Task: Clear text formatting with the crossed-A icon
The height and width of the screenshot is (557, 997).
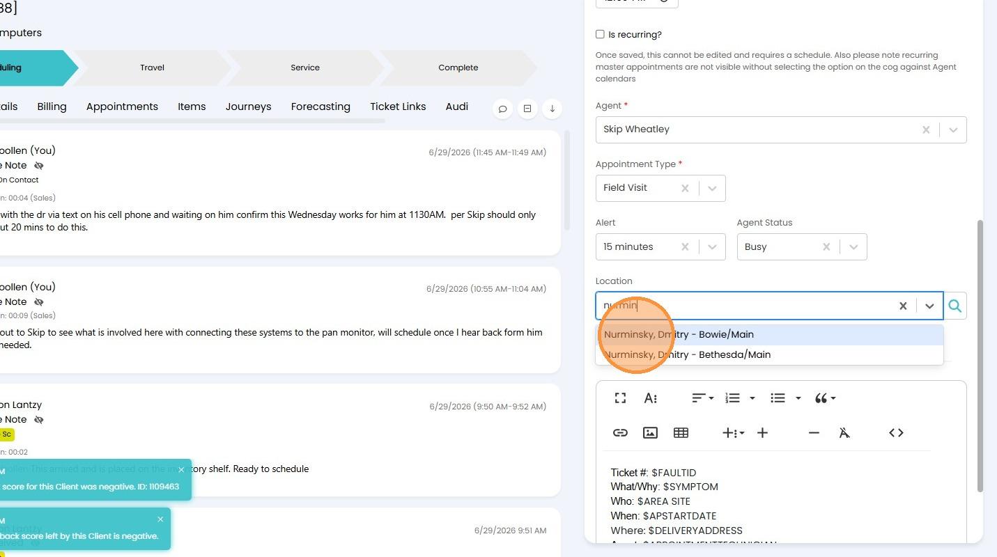Action: click(844, 433)
